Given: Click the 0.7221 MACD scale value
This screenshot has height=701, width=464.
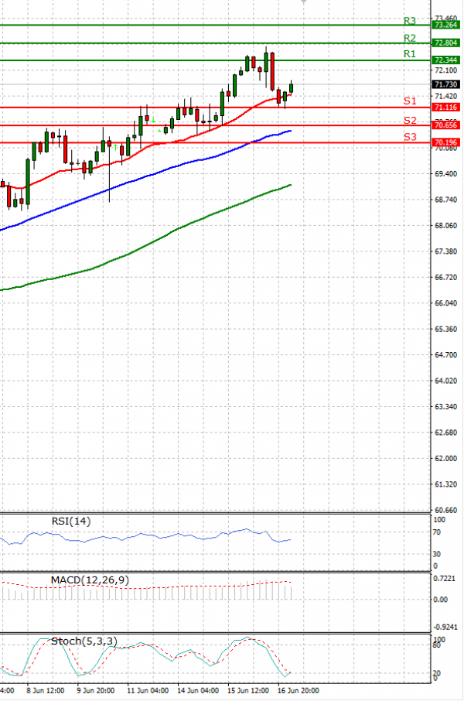Looking at the screenshot, I should 445,579.
